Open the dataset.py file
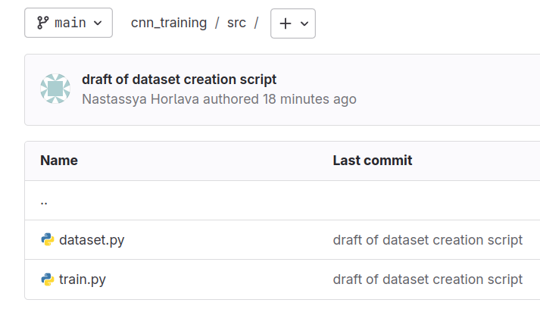The image size is (540, 309). [92, 240]
